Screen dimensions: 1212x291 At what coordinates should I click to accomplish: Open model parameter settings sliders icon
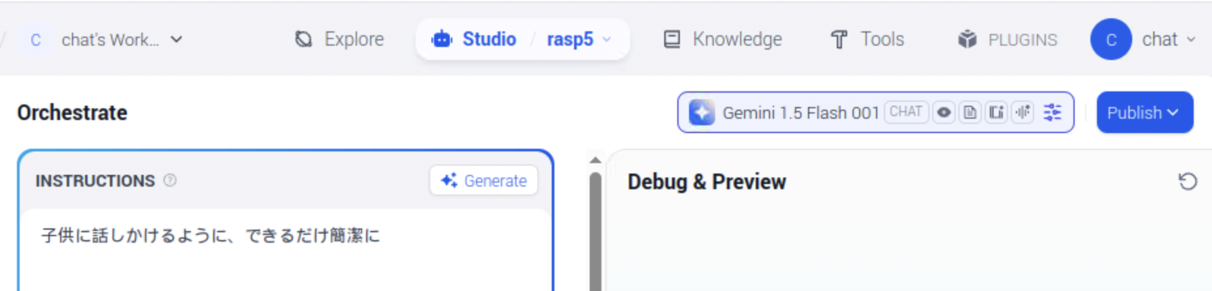coord(1052,112)
